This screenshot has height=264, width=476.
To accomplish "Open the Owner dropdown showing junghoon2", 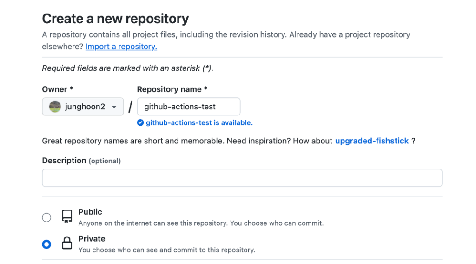I will pyautogui.click(x=83, y=107).
